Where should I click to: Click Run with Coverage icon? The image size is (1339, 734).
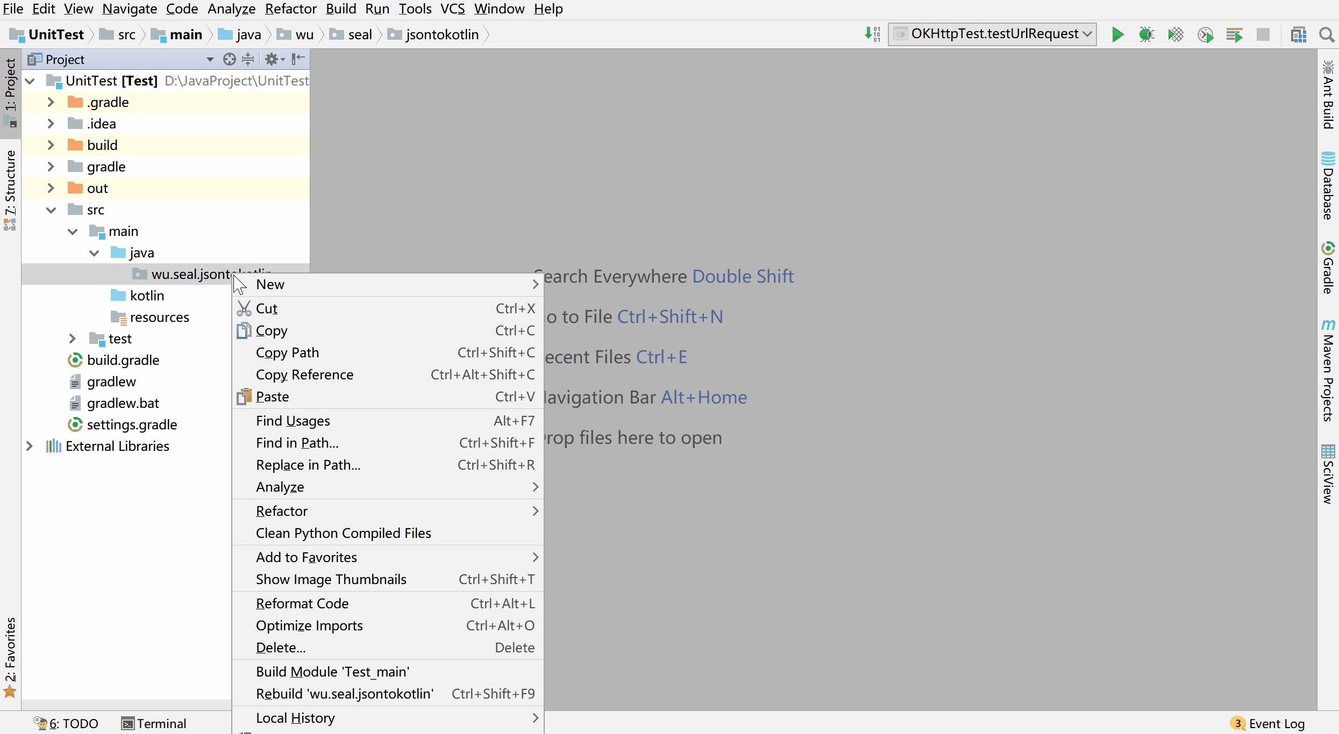(x=1176, y=35)
